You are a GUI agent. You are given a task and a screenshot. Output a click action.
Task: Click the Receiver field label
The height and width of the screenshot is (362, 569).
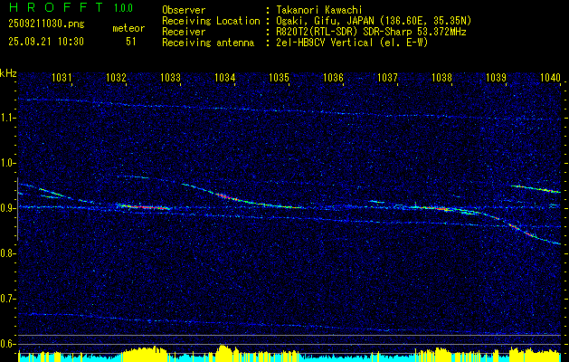tap(184, 32)
